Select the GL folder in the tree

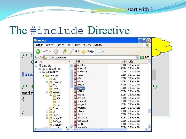tap(56, 102)
